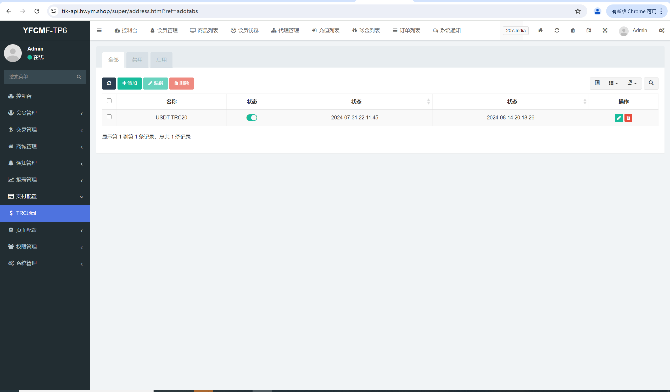Screen dimensions: 670x392
Task: Click the top bar trash (clear cache) icon
Action: point(573,30)
